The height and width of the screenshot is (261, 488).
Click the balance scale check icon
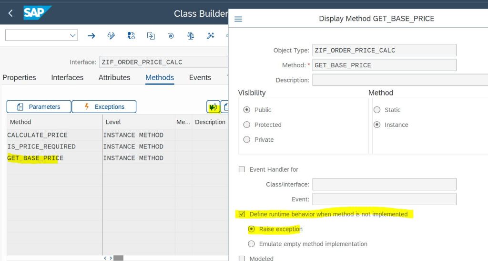(191, 36)
